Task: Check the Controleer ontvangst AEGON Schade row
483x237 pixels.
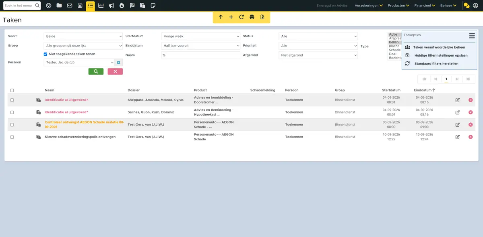Action: point(12,125)
